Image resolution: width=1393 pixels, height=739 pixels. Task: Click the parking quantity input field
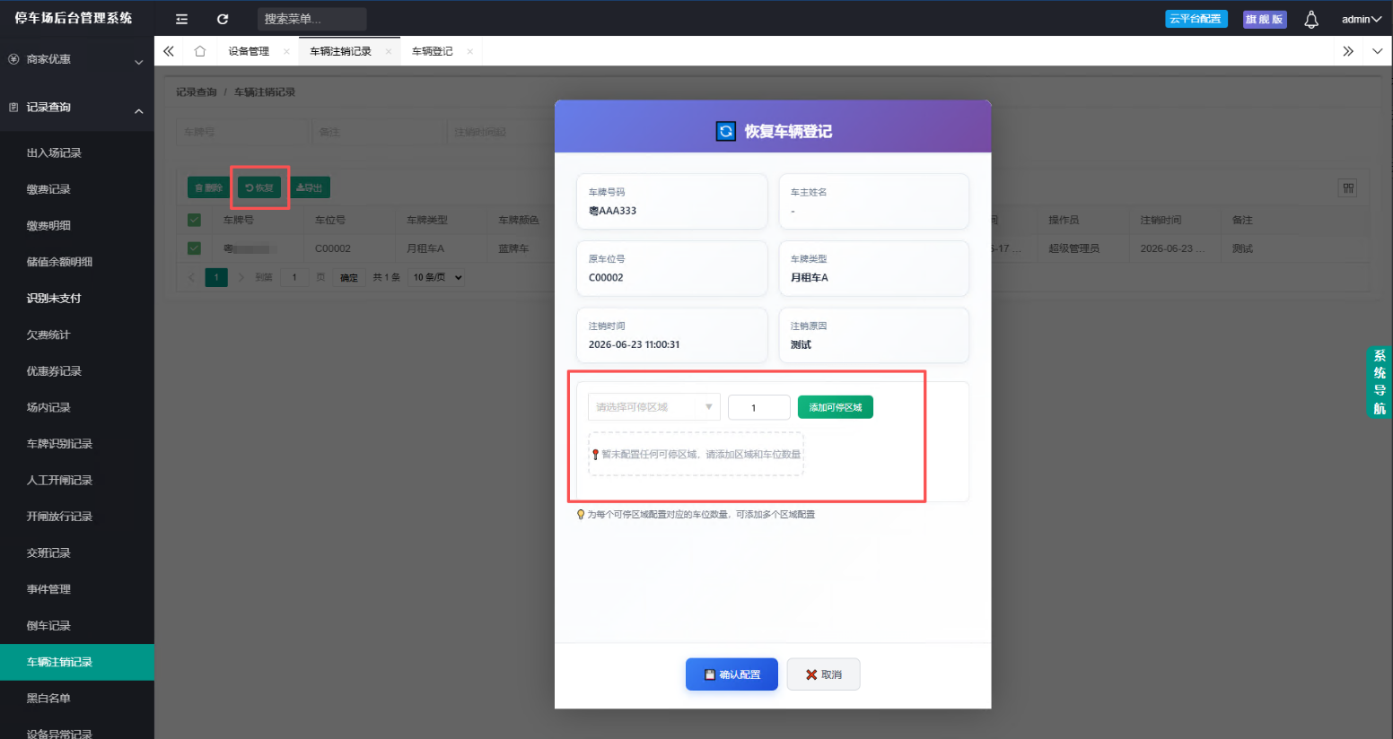758,407
